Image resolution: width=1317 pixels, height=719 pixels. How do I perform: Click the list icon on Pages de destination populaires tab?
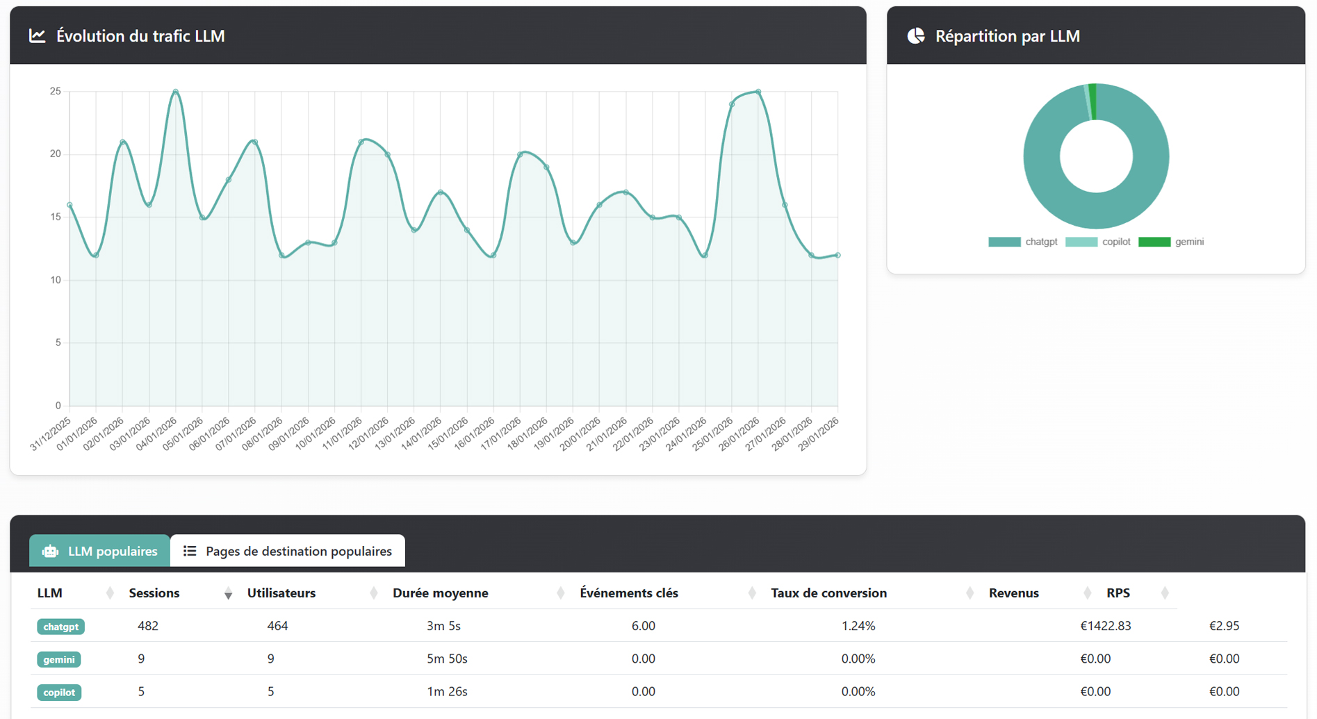point(189,551)
